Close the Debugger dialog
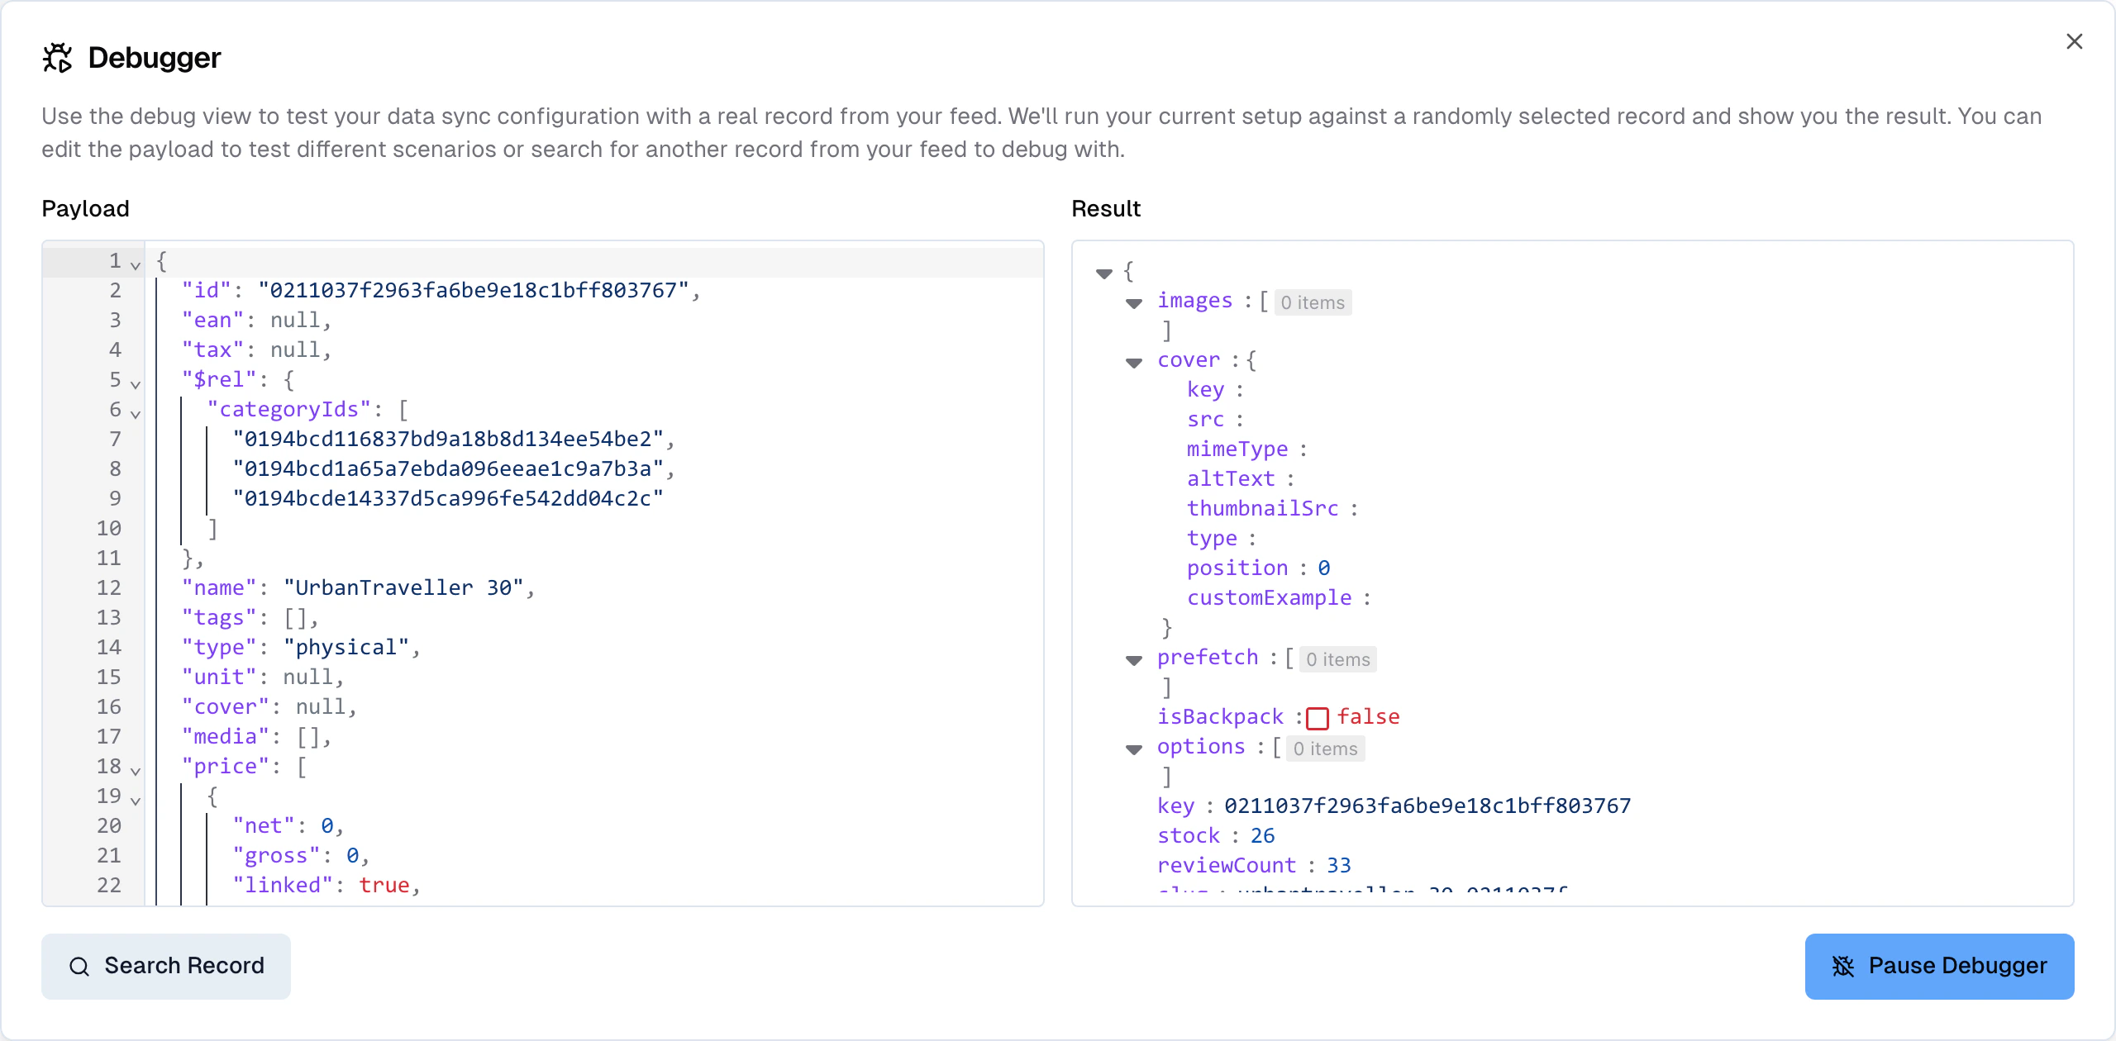Image resolution: width=2116 pixels, height=1041 pixels. (2074, 41)
